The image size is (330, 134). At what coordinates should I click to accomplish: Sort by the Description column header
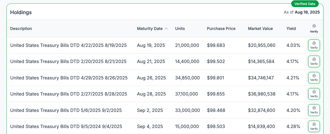point(21,29)
